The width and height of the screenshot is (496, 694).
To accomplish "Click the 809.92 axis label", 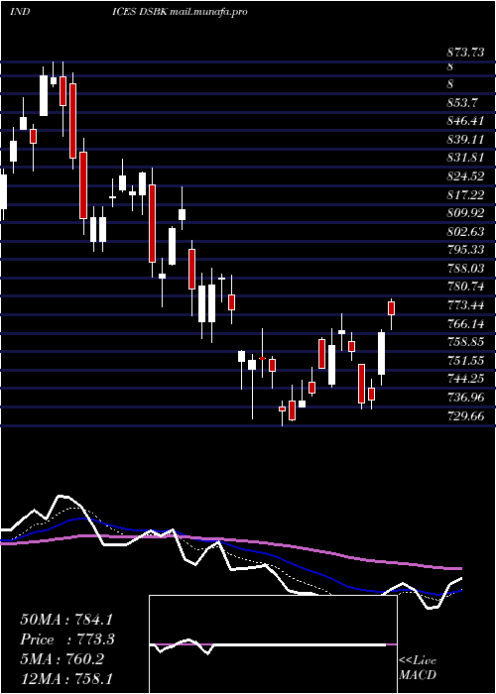I will [465, 213].
